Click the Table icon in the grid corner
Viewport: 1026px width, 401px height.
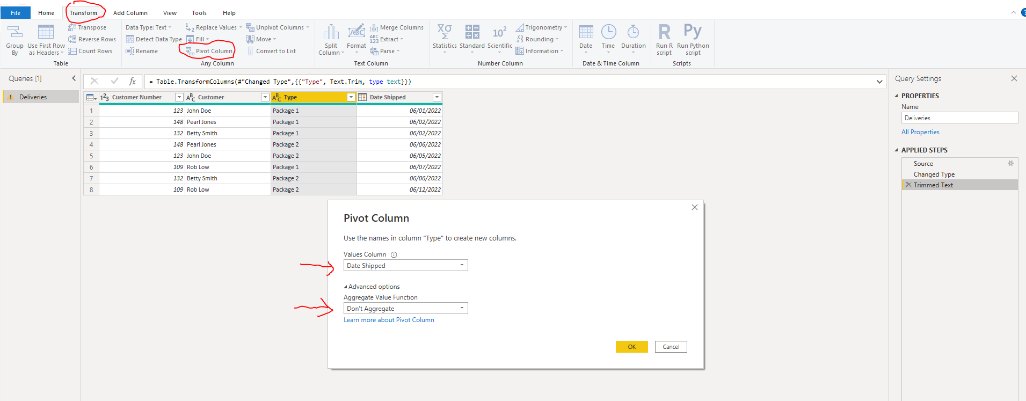(91, 97)
